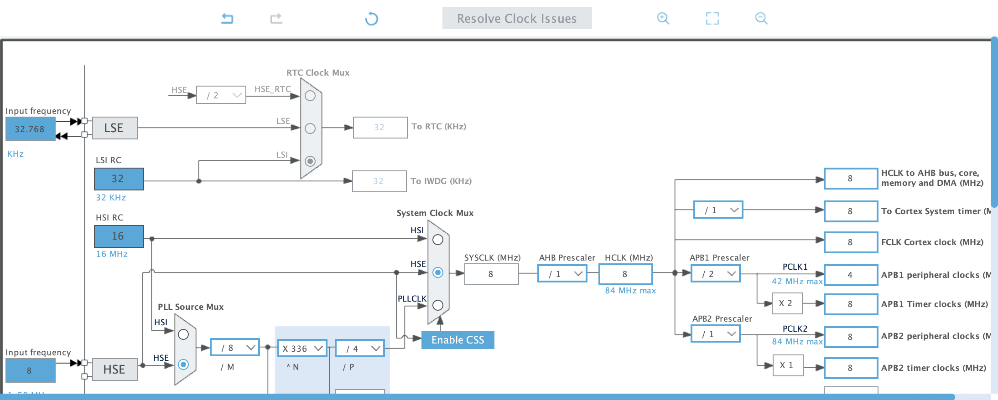Click the redo arrow icon
Viewport: 998px width, 400px height.
(276, 18)
